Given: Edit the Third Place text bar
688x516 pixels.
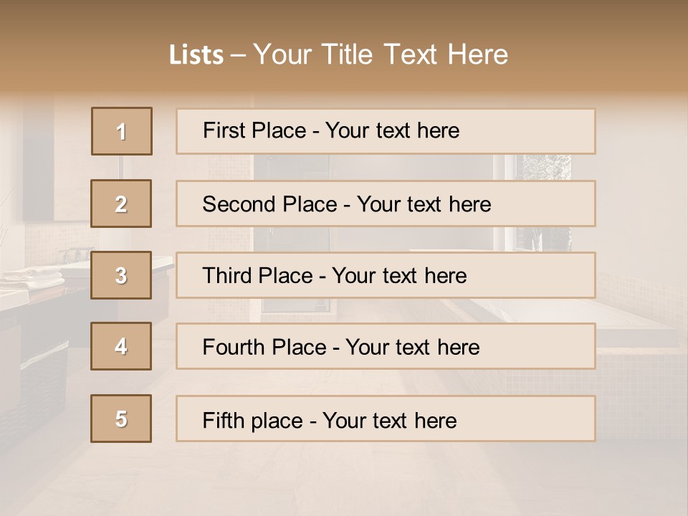Looking at the screenshot, I should [386, 275].
